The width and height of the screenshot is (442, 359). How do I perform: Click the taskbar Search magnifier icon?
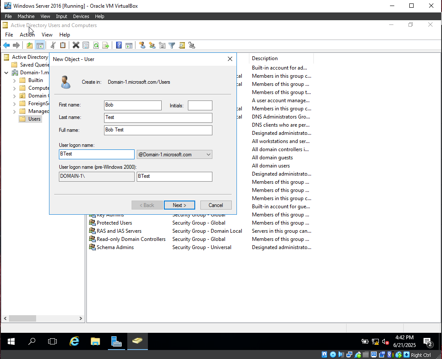(32, 341)
